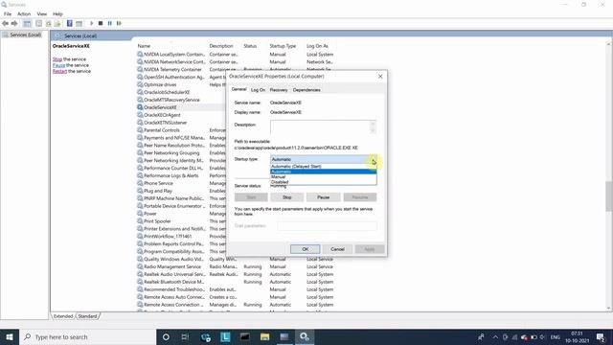Click the Back arrow in the toolbar
Image resolution: width=613 pixels, height=345 pixels.
[5, 23]
